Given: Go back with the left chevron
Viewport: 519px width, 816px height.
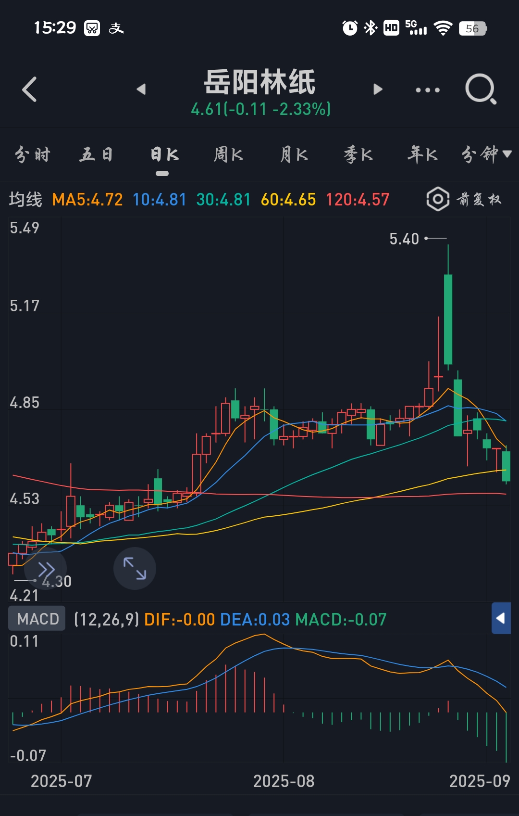Looking at the screenshot, I should (x=29, y=89).
